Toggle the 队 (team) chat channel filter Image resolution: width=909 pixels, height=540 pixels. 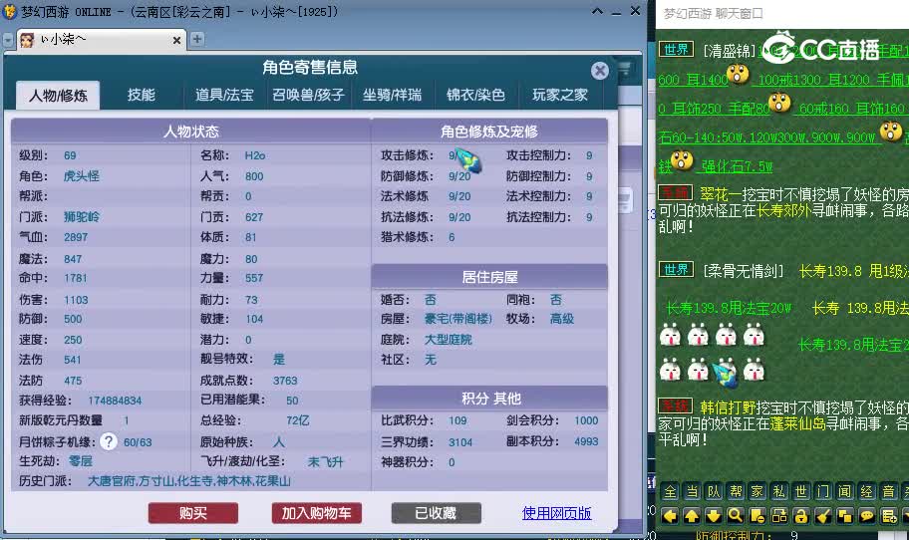pos(714,492)
